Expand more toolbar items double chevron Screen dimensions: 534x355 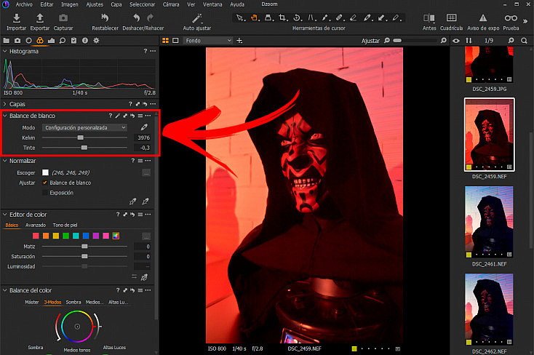(525, 21)
